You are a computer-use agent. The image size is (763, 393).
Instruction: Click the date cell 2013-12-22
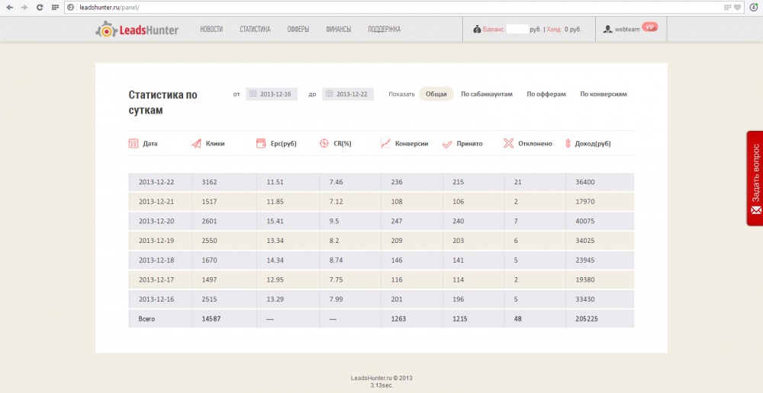[x=156, y=182]
